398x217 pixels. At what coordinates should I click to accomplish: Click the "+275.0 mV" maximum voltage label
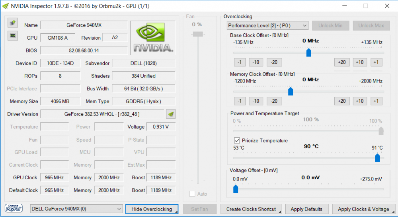(371, 179)
